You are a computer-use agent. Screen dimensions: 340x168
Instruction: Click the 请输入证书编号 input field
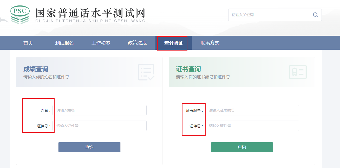point(252,110)
